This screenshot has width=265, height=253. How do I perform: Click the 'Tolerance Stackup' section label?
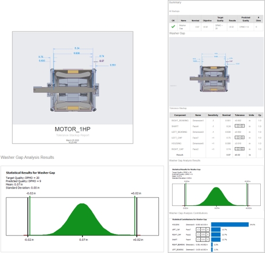coord(178,108)
